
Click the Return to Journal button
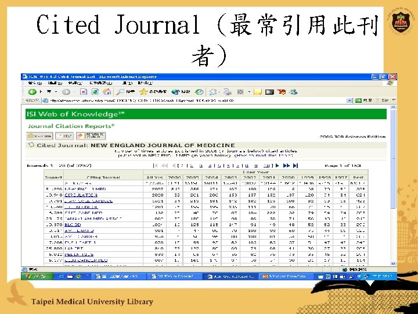coord(91,136)
